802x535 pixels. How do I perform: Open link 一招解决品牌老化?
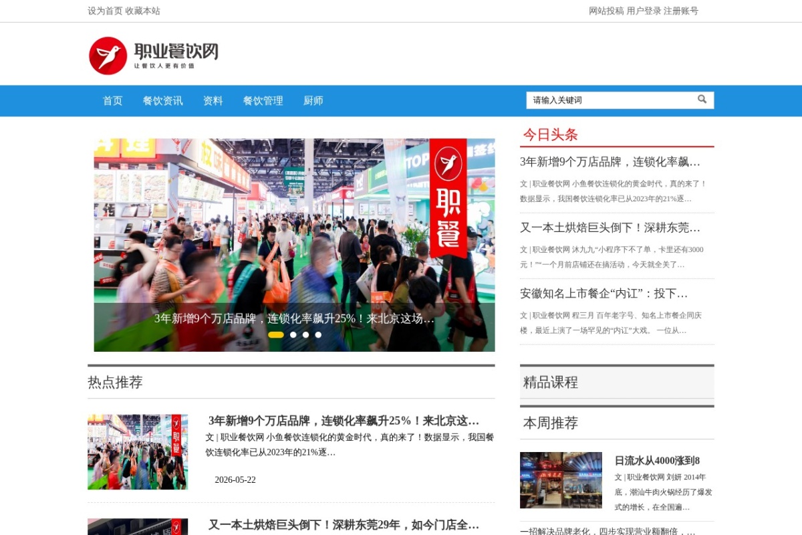tap(608, 531)
